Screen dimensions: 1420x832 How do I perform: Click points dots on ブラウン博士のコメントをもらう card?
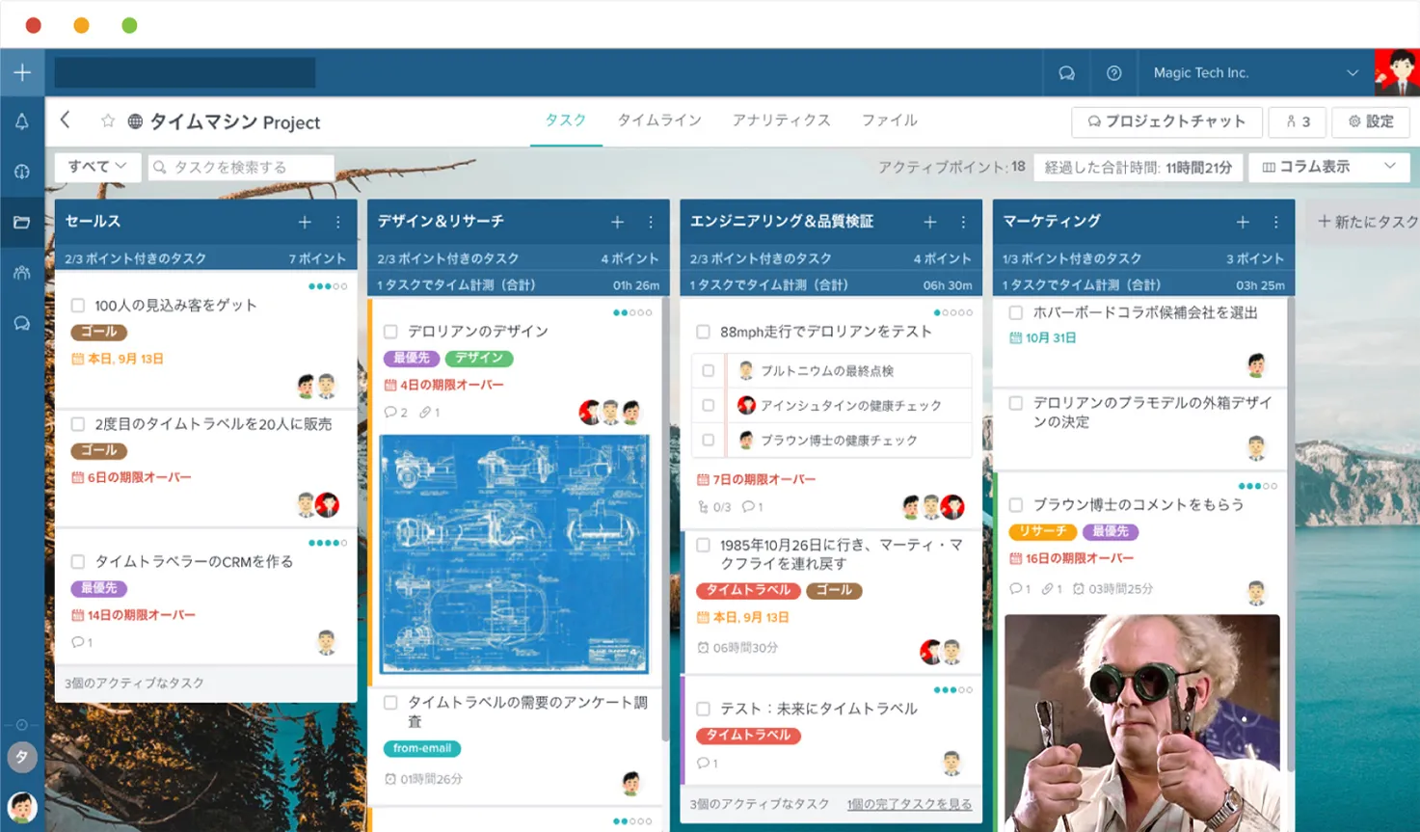pyautogui.click(x=1258, y=486)
